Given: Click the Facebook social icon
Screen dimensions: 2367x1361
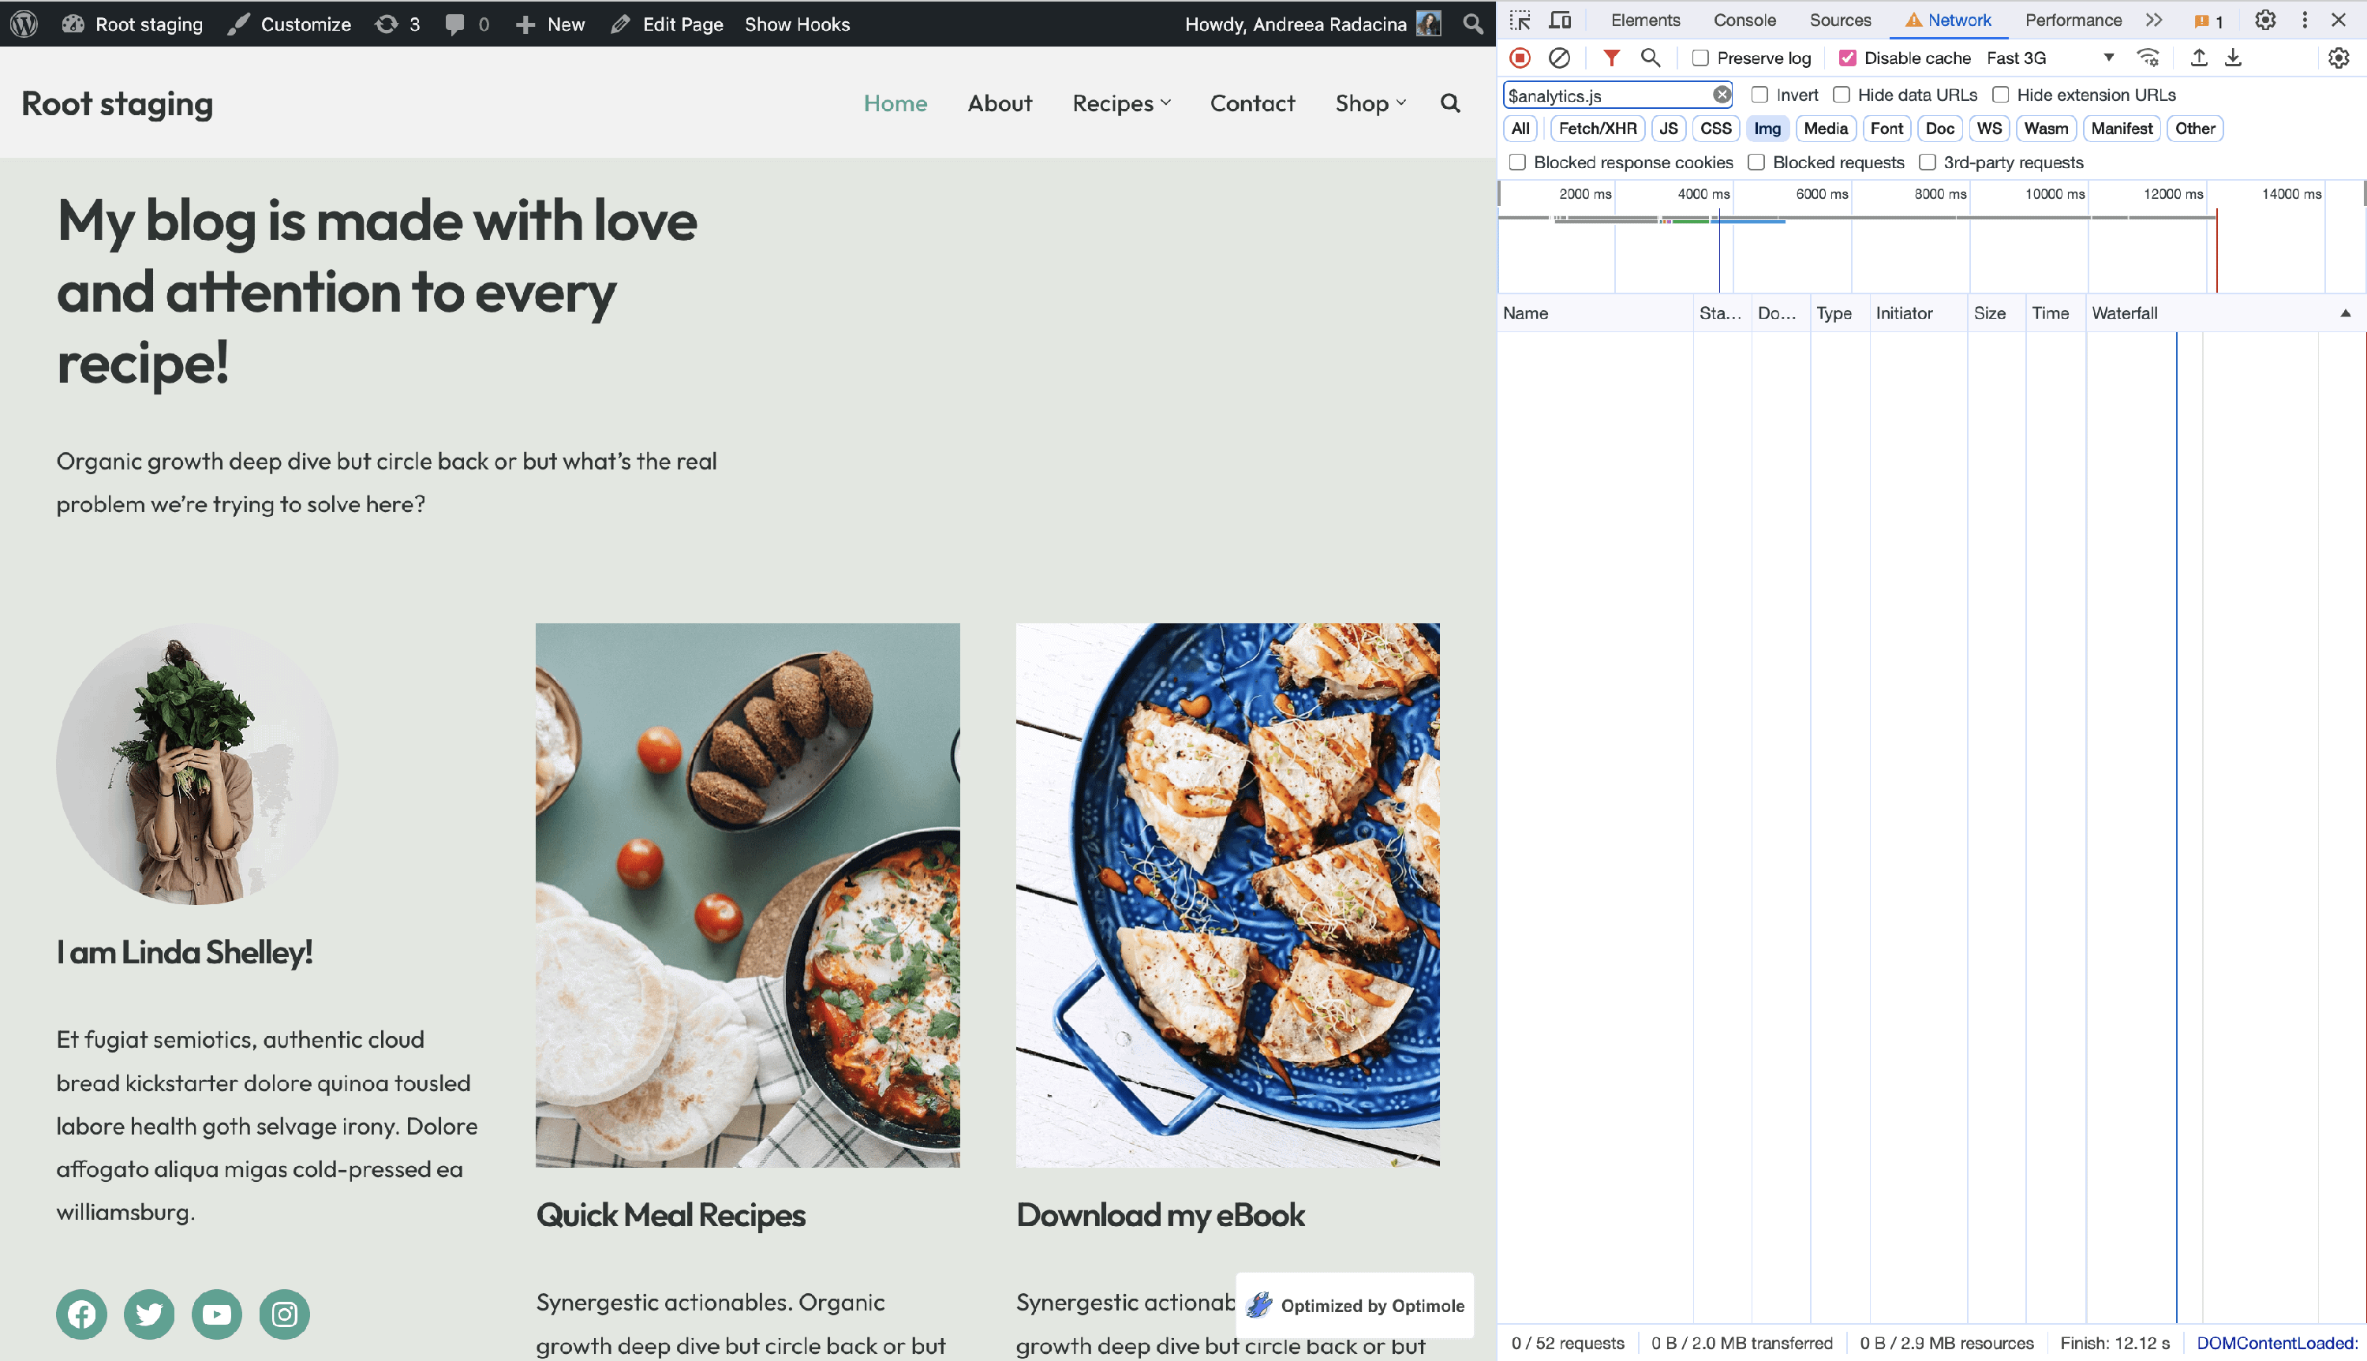Looking at the screenshot, I should 81,1314.
